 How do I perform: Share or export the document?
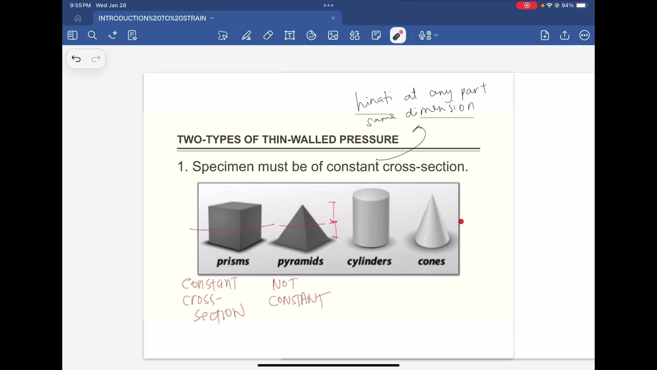click(x=565, y=35)
